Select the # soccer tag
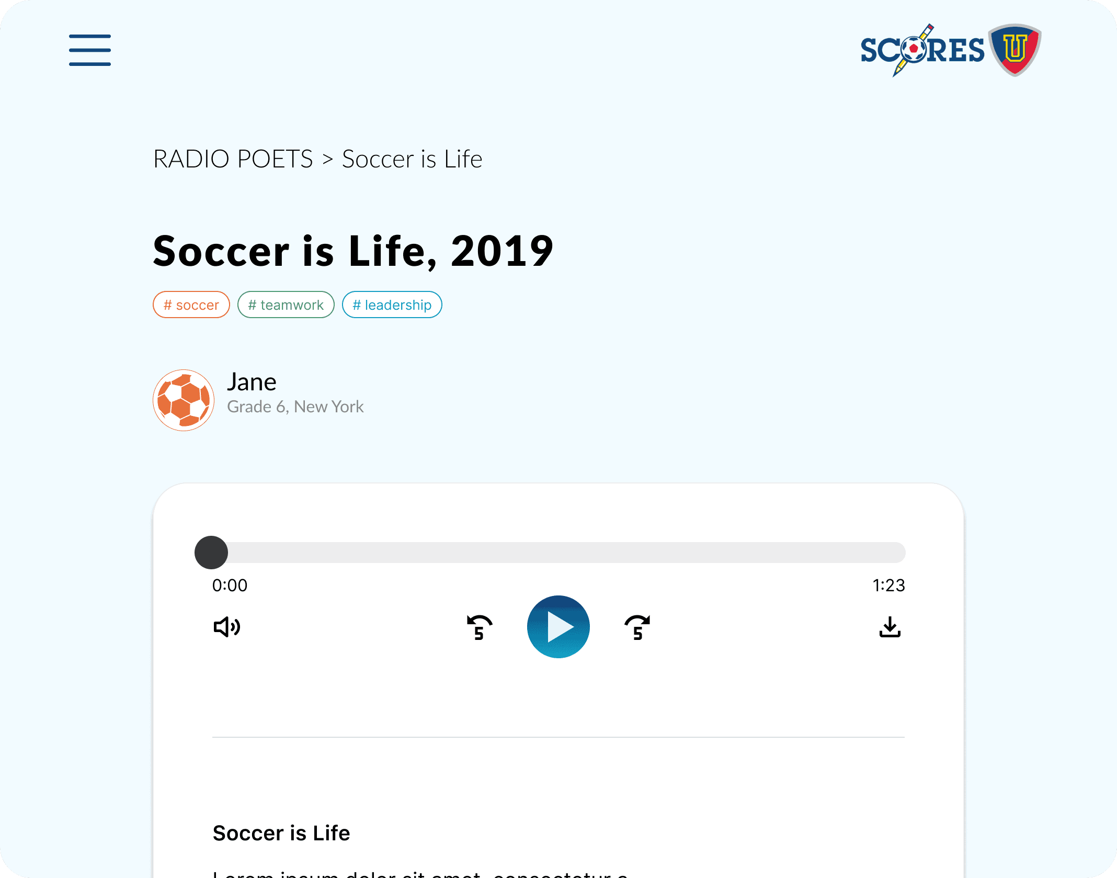 coord(191,305)
